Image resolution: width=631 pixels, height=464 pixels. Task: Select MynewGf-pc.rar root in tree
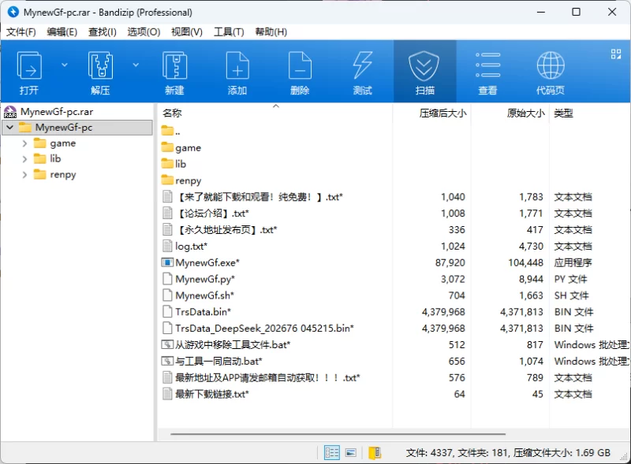57,112
